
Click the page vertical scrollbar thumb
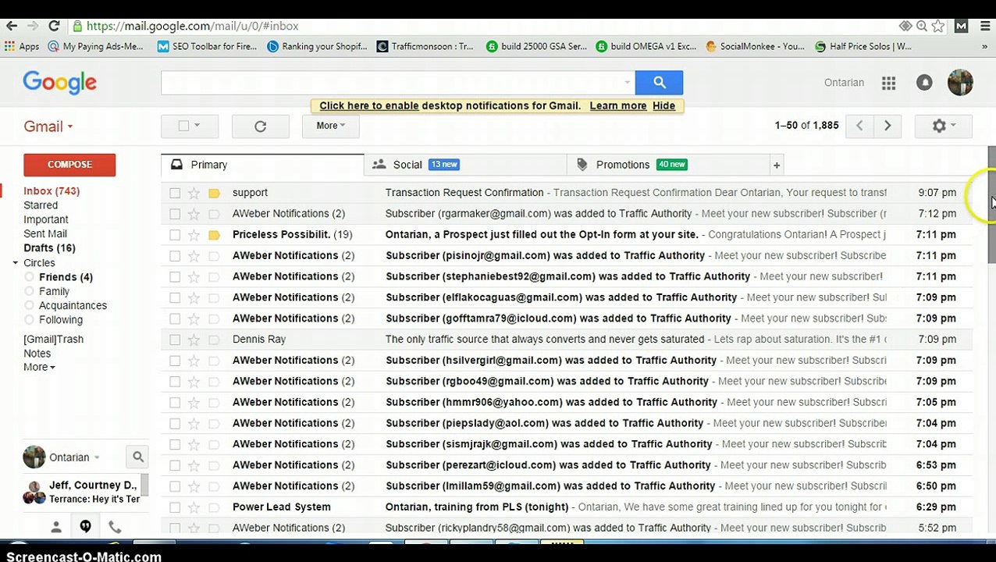tap(991, 205)
